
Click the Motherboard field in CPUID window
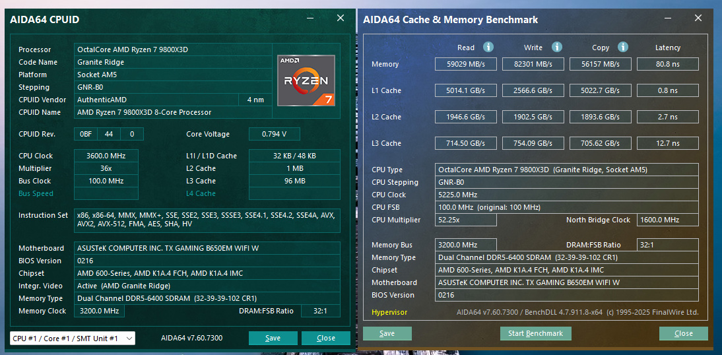(x=207, y=249)
